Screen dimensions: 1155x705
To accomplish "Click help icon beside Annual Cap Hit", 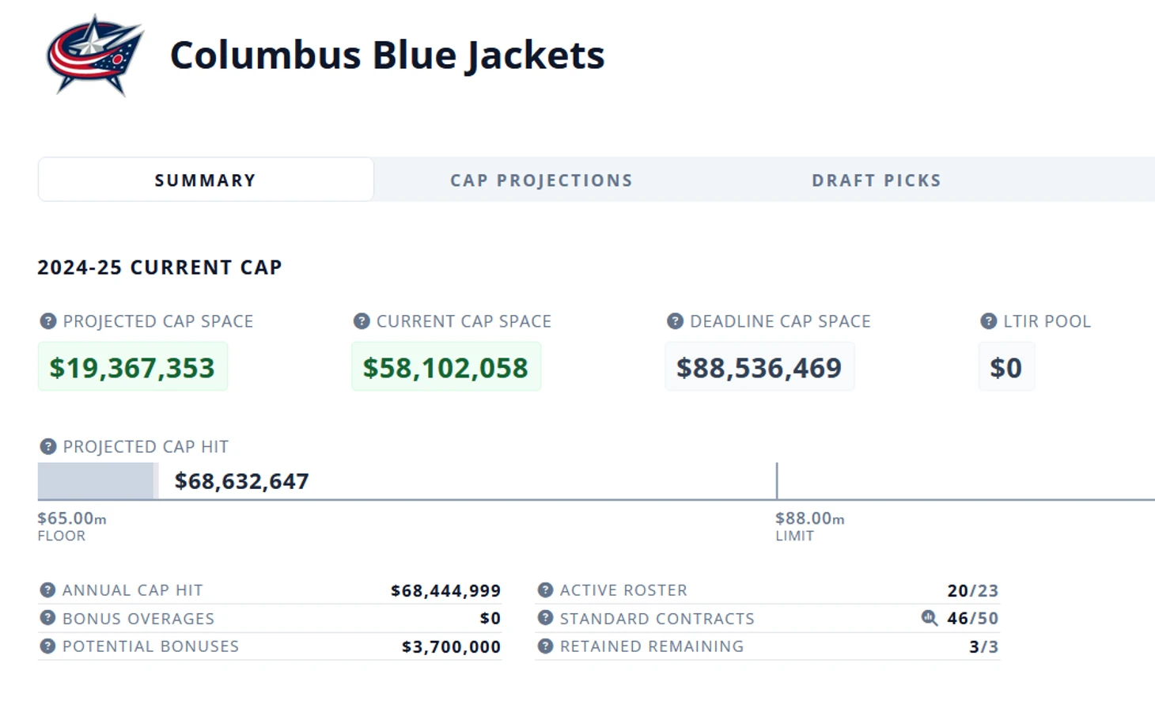I will click(48, 590).
